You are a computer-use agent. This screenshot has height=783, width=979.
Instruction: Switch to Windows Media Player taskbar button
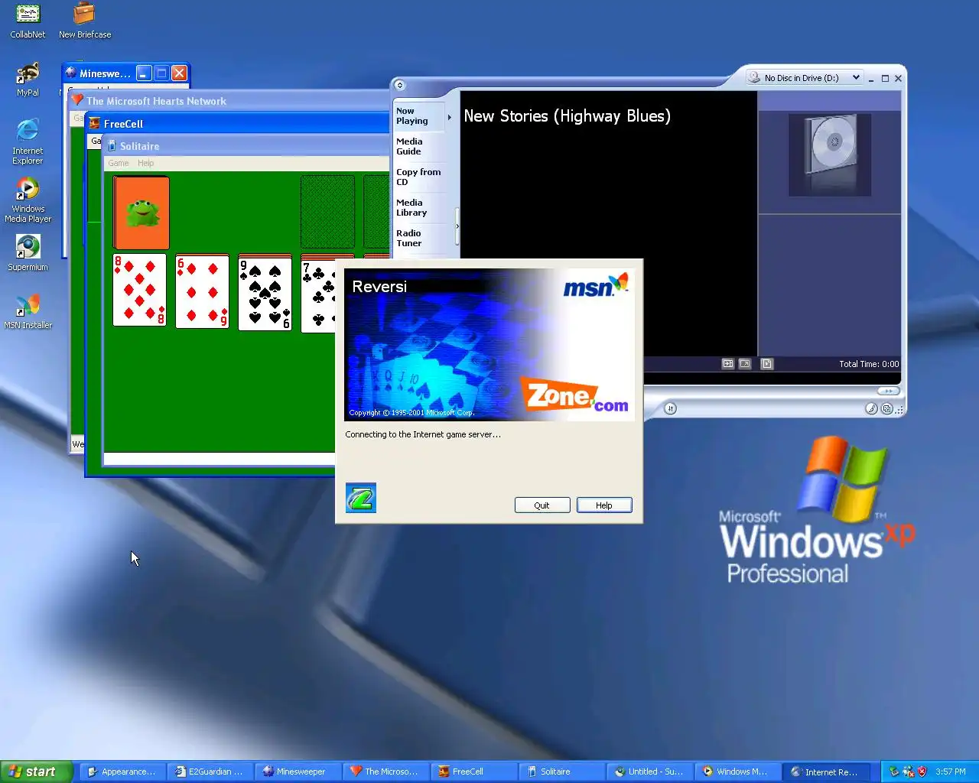coord(737,772)
